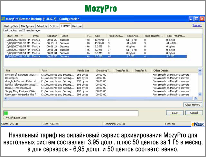This screenshot has height=157, width=206.
Task: Select the Google AdSense - Referral file
Action: (x=101, y=81)
